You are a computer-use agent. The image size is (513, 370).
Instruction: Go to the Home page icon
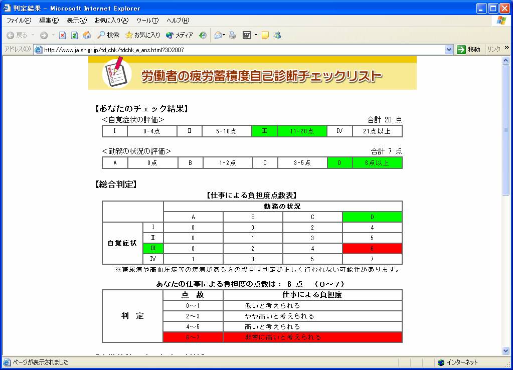[x=87, y=35]
